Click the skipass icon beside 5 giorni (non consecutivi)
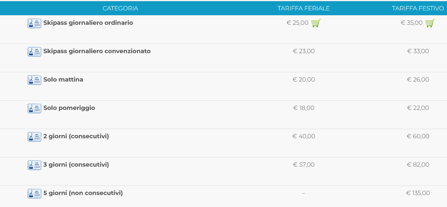 (x=34, y=193)
